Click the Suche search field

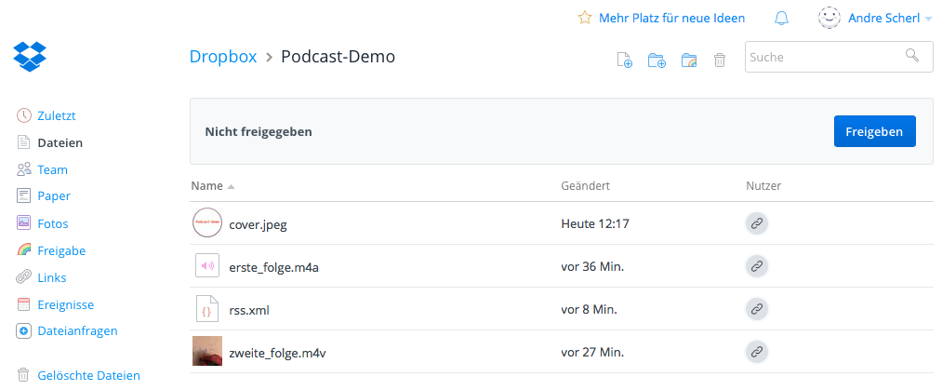[x=839, y=57]
